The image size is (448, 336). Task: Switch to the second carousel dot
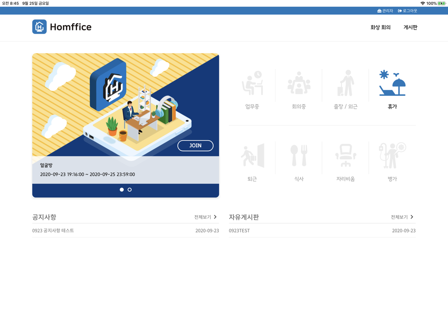point(130,190)
